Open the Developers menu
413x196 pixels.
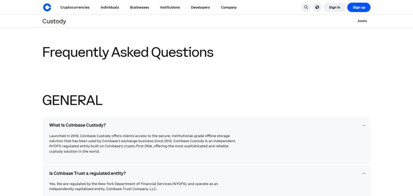[200, 7]
